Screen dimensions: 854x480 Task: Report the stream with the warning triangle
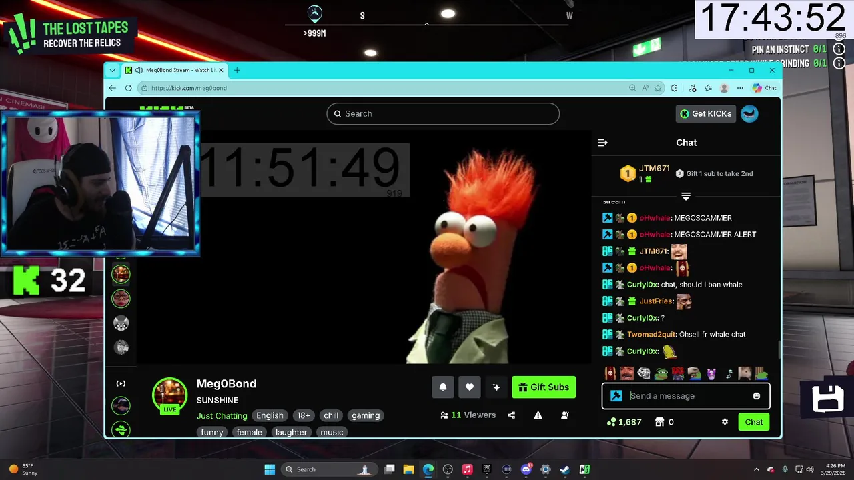tap(538, 415)
